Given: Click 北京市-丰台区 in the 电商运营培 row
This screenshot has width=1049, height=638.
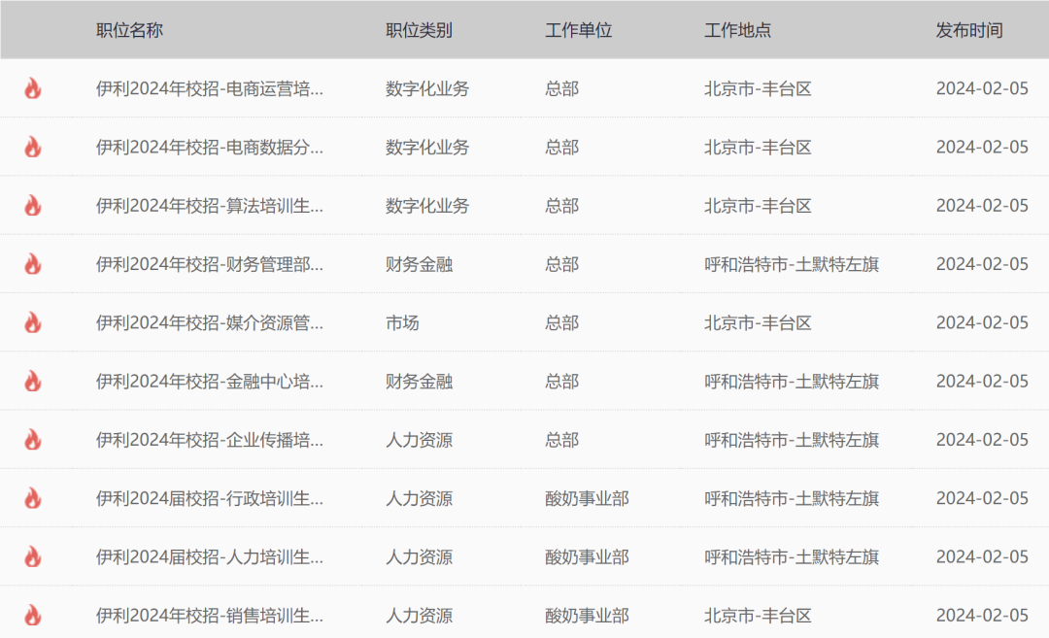Looking at the screenshot, I should (758, 88).
